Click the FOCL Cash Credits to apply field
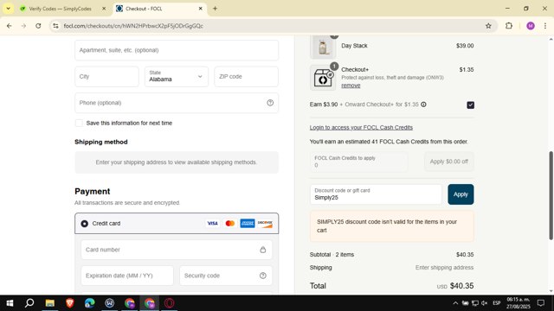554x311 pixels. pos(358,162)
